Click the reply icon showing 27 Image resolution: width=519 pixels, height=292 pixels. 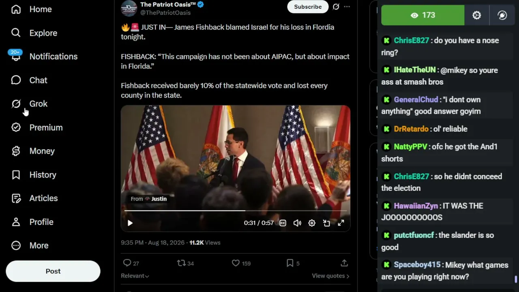127,263
